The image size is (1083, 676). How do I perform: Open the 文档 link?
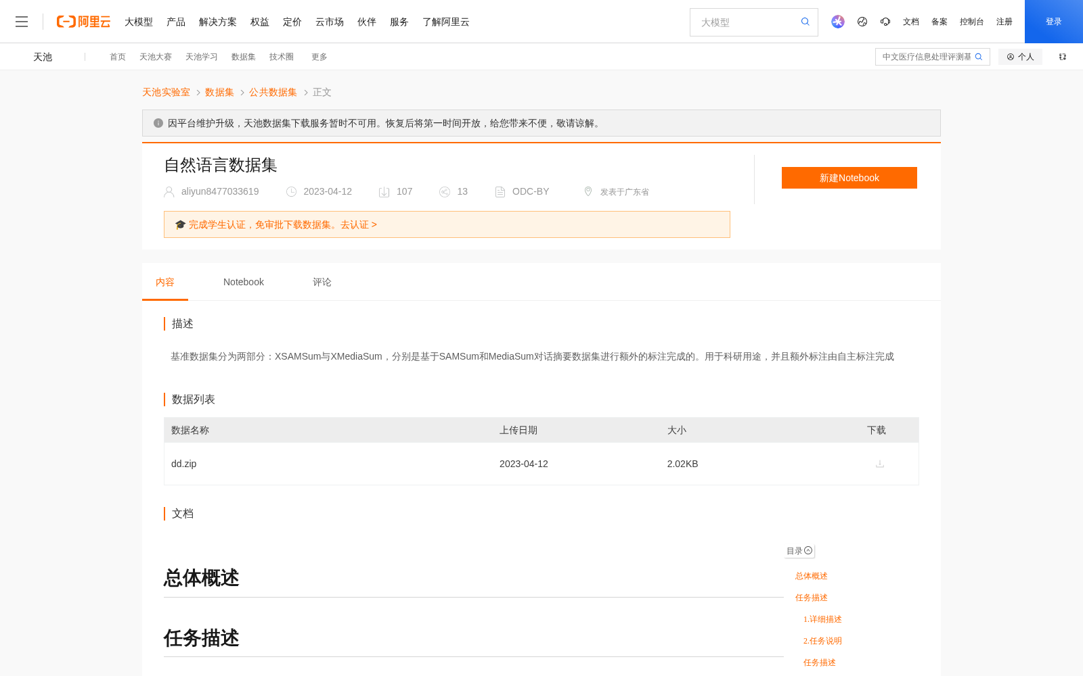click(x=911, y=22)
